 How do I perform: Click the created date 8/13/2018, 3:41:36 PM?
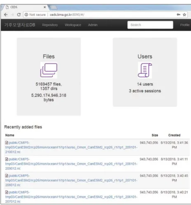pos(174,145)
